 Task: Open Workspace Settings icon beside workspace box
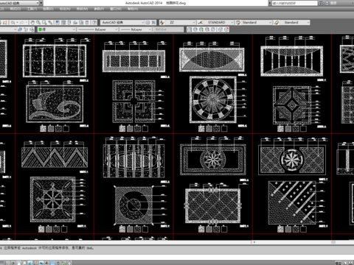pyautogui.click(x=147, y=23)
